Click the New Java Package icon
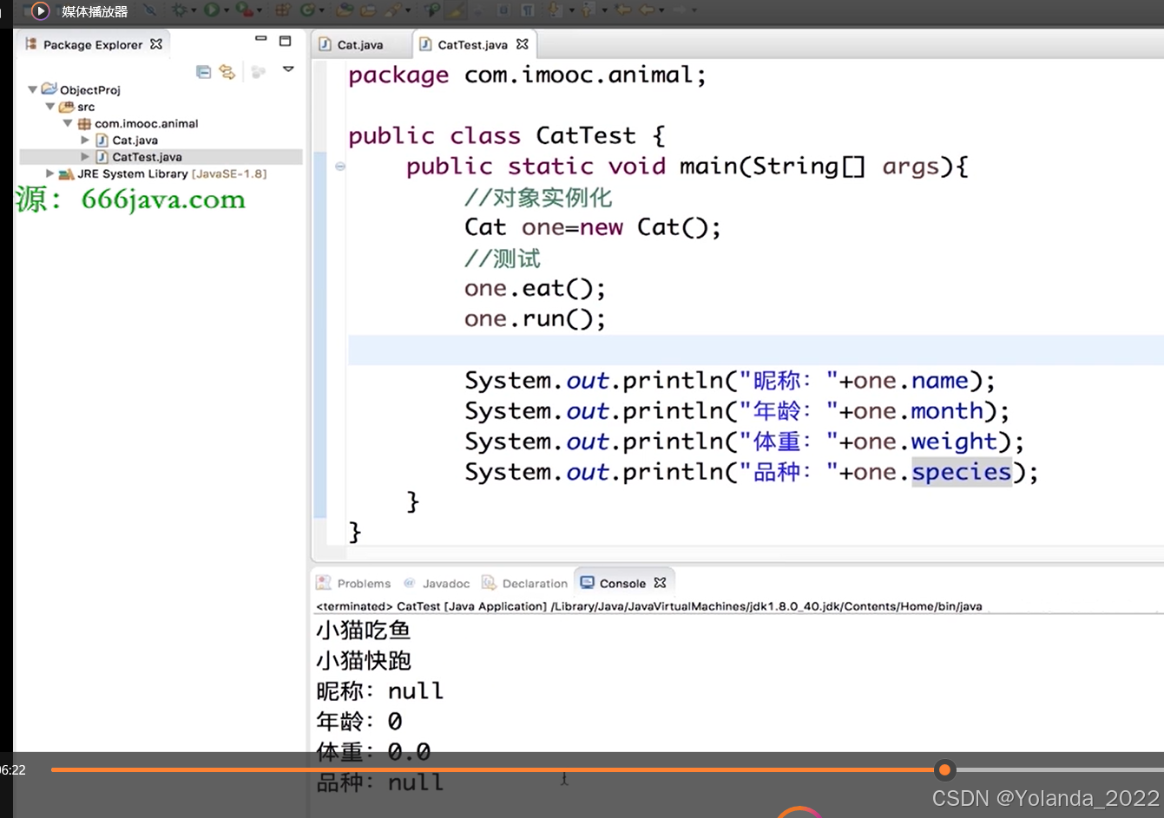1164x818 pixels. pos(283,10)
